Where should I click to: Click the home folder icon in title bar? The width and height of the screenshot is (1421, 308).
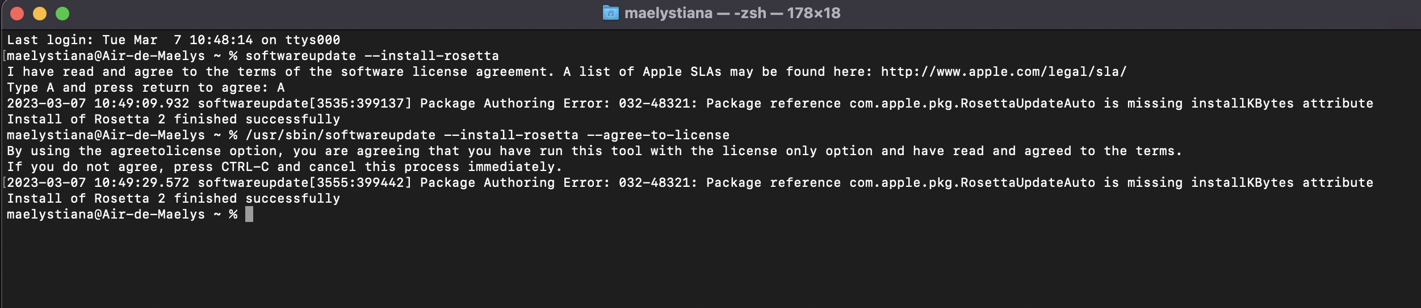coord(610,12)
